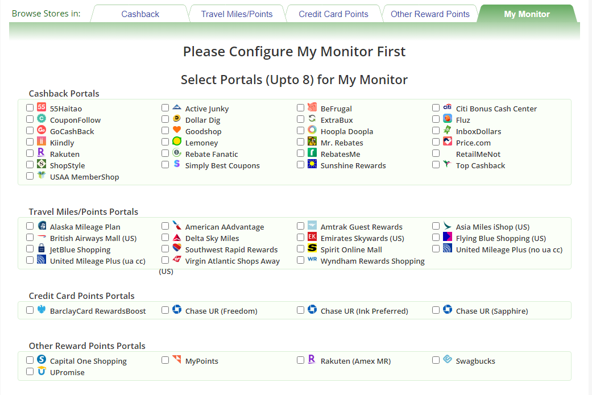
Task: Click the Capital One Shopping icon
Action: [42, 360]
